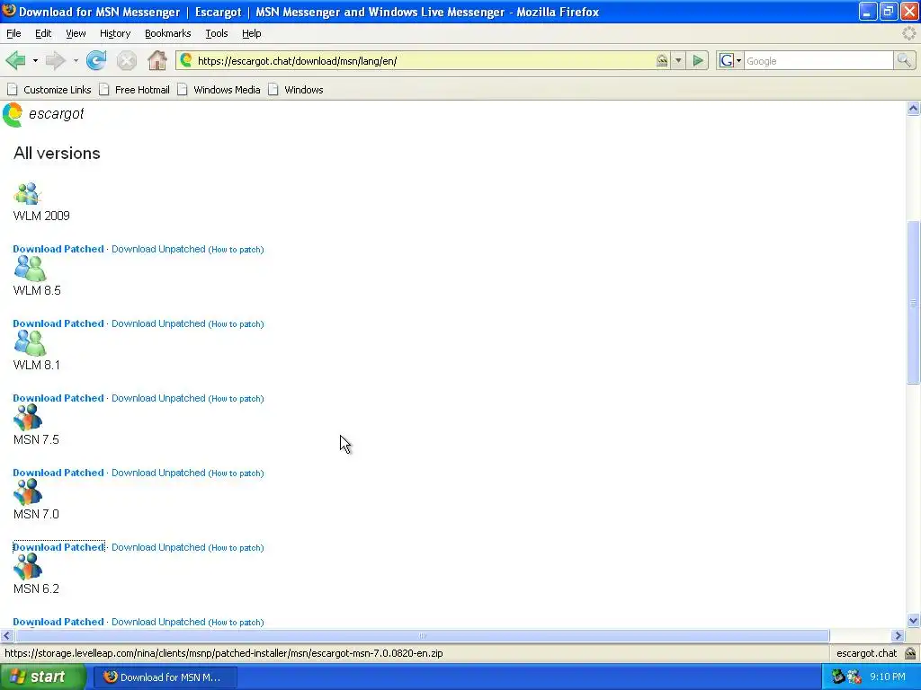This screenshot has height=690, width=921.
Task: Open the Free Hotmail bookmark
Action: pyautogui.click(x=135, y=90)
